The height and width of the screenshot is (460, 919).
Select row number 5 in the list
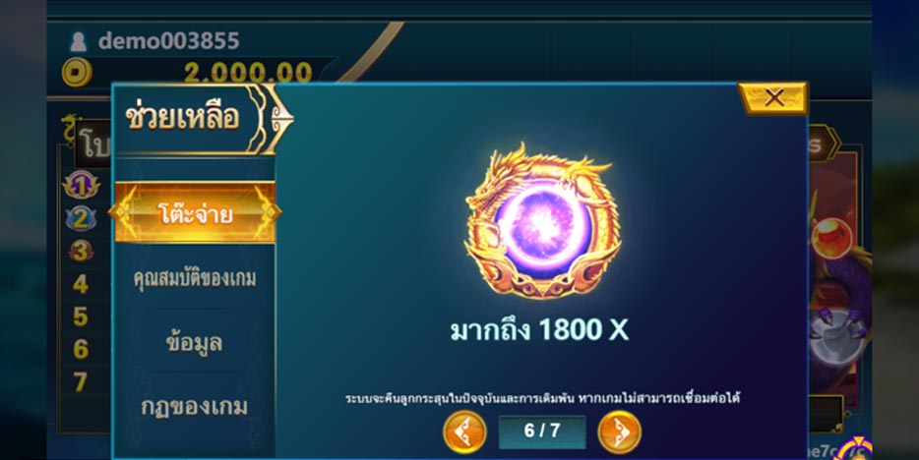click(x=81, y=316)
